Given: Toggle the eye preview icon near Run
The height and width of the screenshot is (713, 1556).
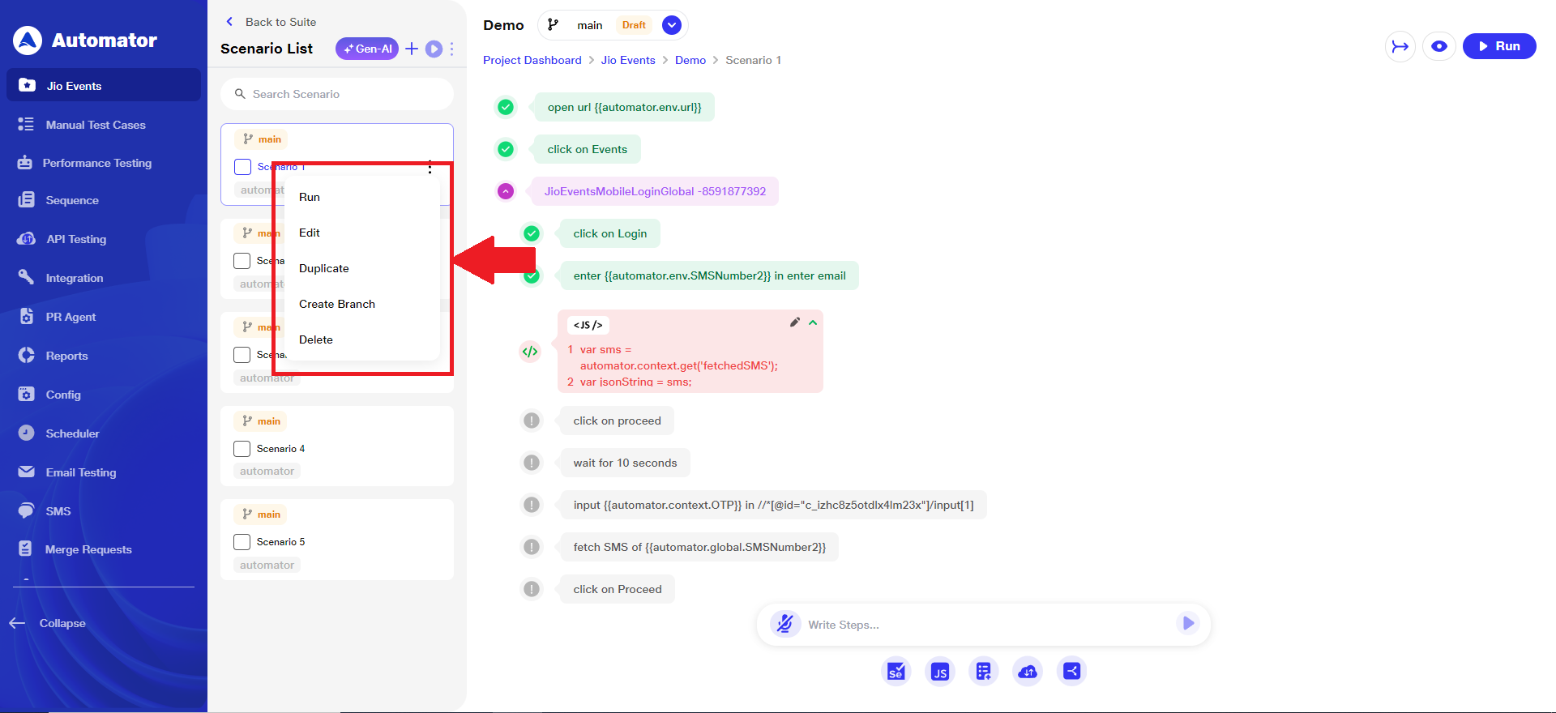Looking at the screenshot, I should 1438,46.
